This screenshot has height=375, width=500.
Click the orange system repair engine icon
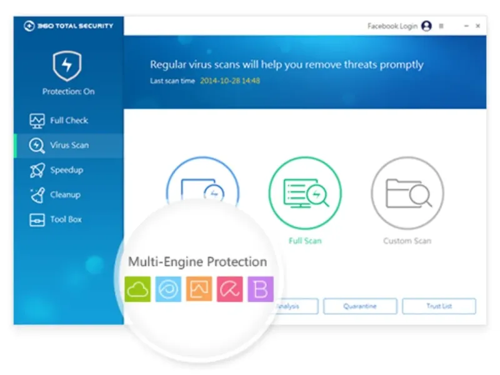click(x=199, y=289)
